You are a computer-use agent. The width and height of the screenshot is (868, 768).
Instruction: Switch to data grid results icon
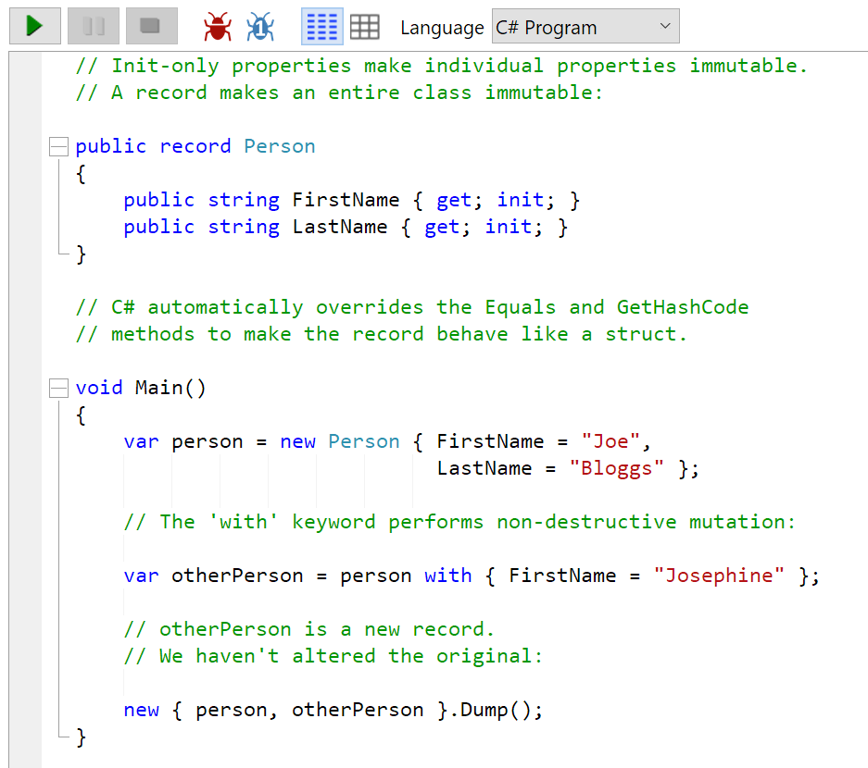(365, 27)
